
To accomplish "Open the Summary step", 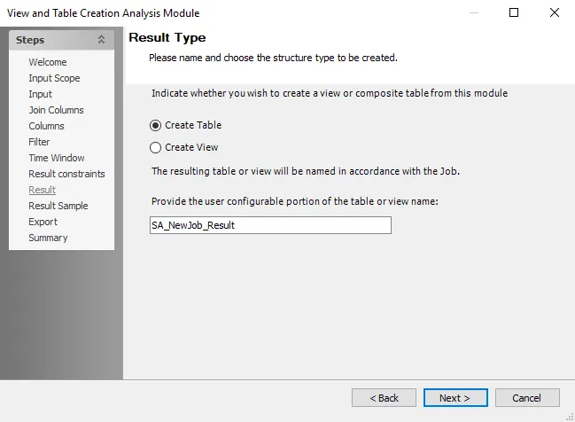I will pyautogui.click(x=48, y=238).
